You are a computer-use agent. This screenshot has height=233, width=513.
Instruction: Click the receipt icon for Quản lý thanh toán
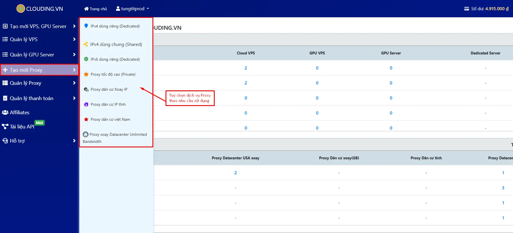pos(5,98)
